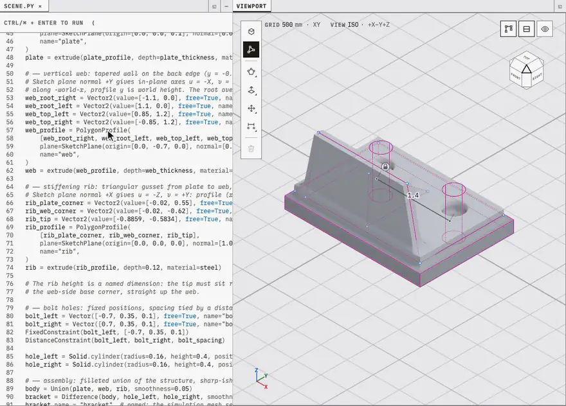The width and height of the screenshot is (566, 406).
Task: Click the lock icon on the bolt constraint
Action: [385, 167]
